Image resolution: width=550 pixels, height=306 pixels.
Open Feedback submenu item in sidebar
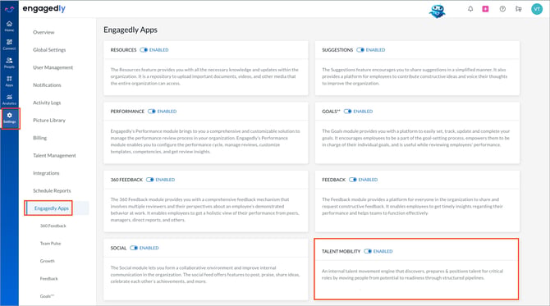tap(48, 278)
